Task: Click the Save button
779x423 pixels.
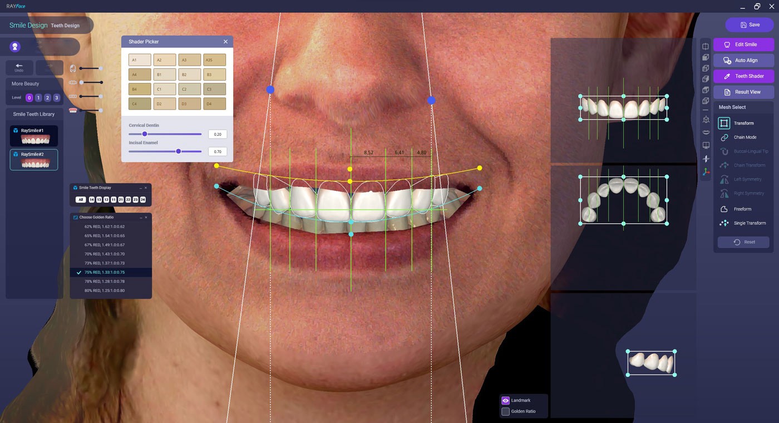Action: (750, 24)
